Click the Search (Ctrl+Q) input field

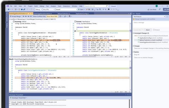coord(96,6)
